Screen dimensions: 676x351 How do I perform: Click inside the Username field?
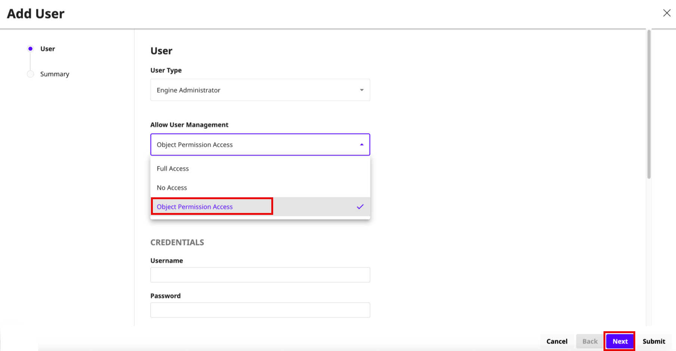260,275
